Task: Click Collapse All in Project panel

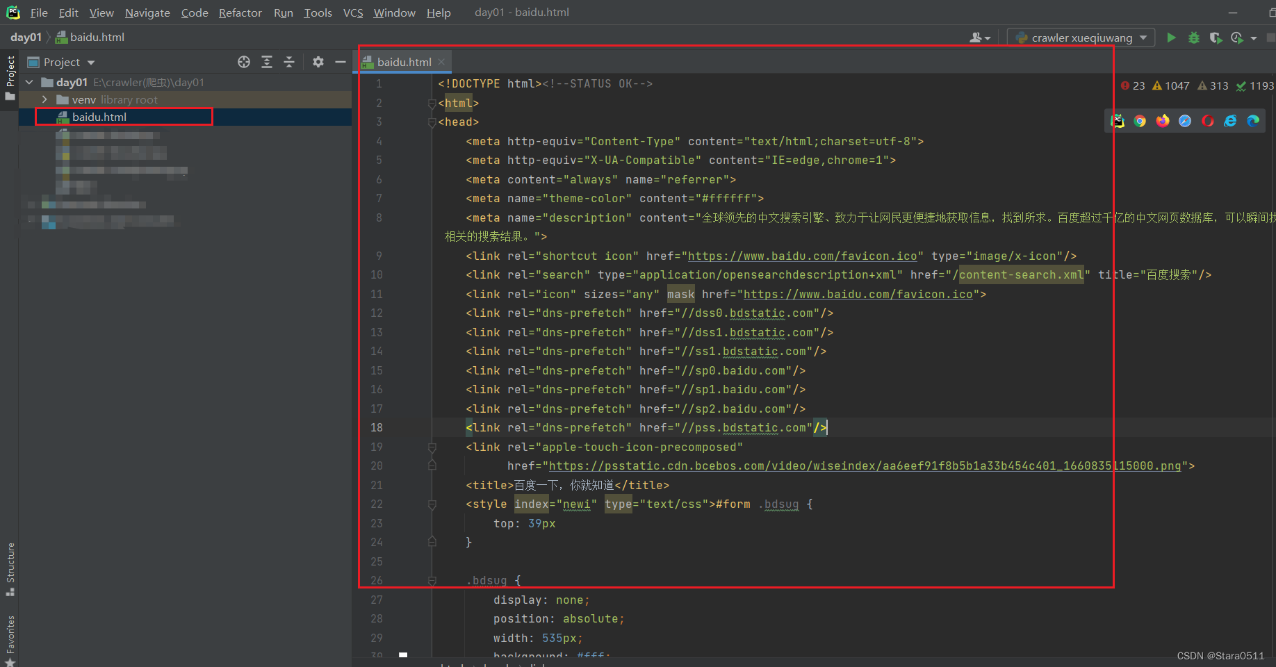Action: 289,62
